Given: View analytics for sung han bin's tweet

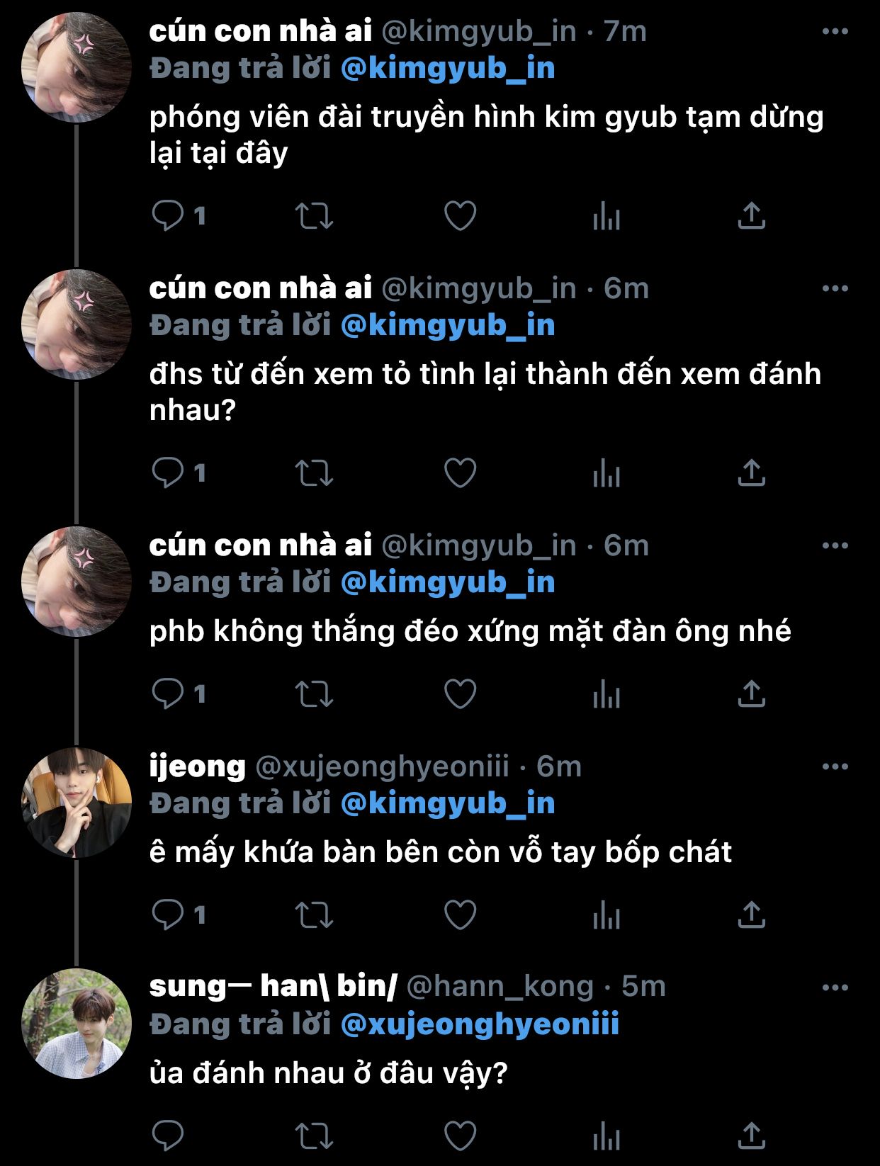Looking at the screenshot, I should tap(606, 1136).
